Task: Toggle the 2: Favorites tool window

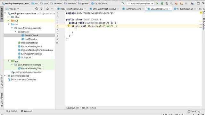Action: click(x=2, y=100)
